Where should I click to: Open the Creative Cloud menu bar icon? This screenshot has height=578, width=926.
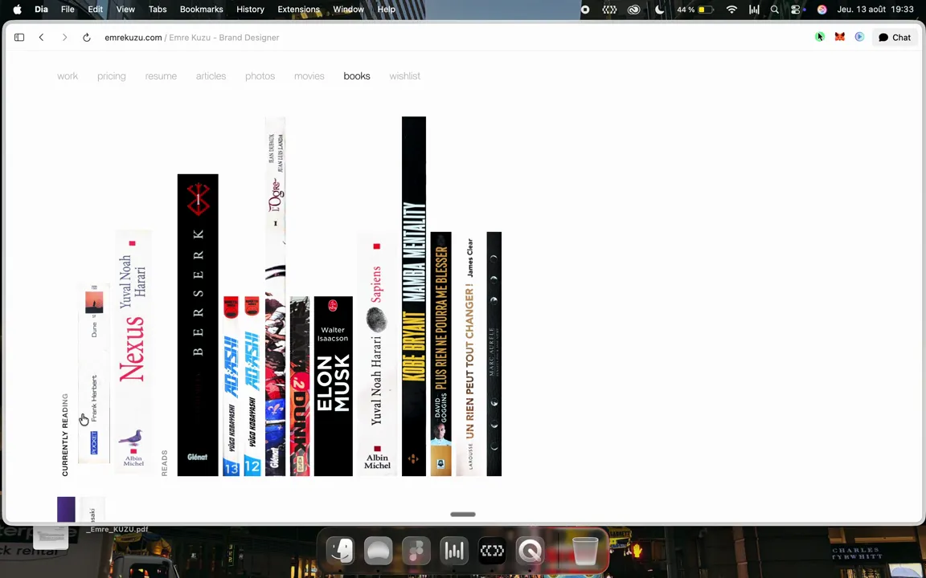pyautogui.click(x=633, y=10)
